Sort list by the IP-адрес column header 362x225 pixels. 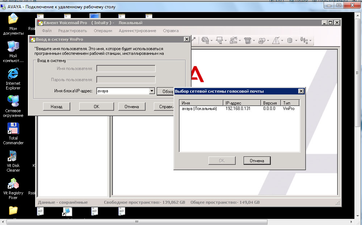tap(242, 103)
